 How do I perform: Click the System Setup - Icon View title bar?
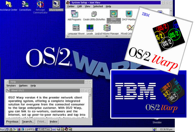(x=115, y=2)
